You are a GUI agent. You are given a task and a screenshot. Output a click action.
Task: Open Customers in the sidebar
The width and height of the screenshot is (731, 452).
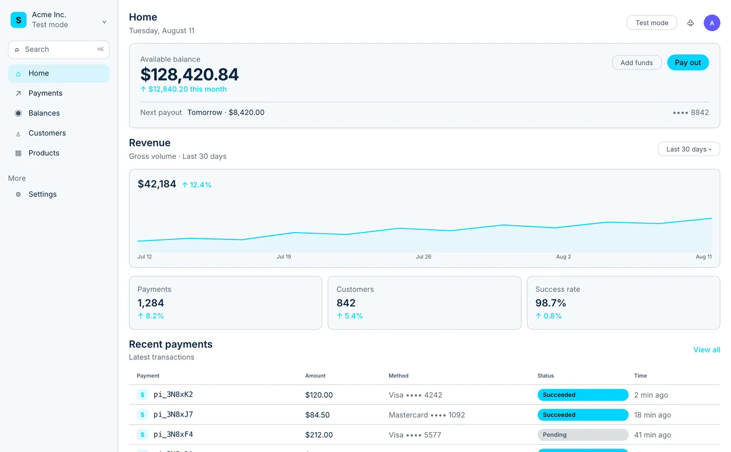pos(59,133)
